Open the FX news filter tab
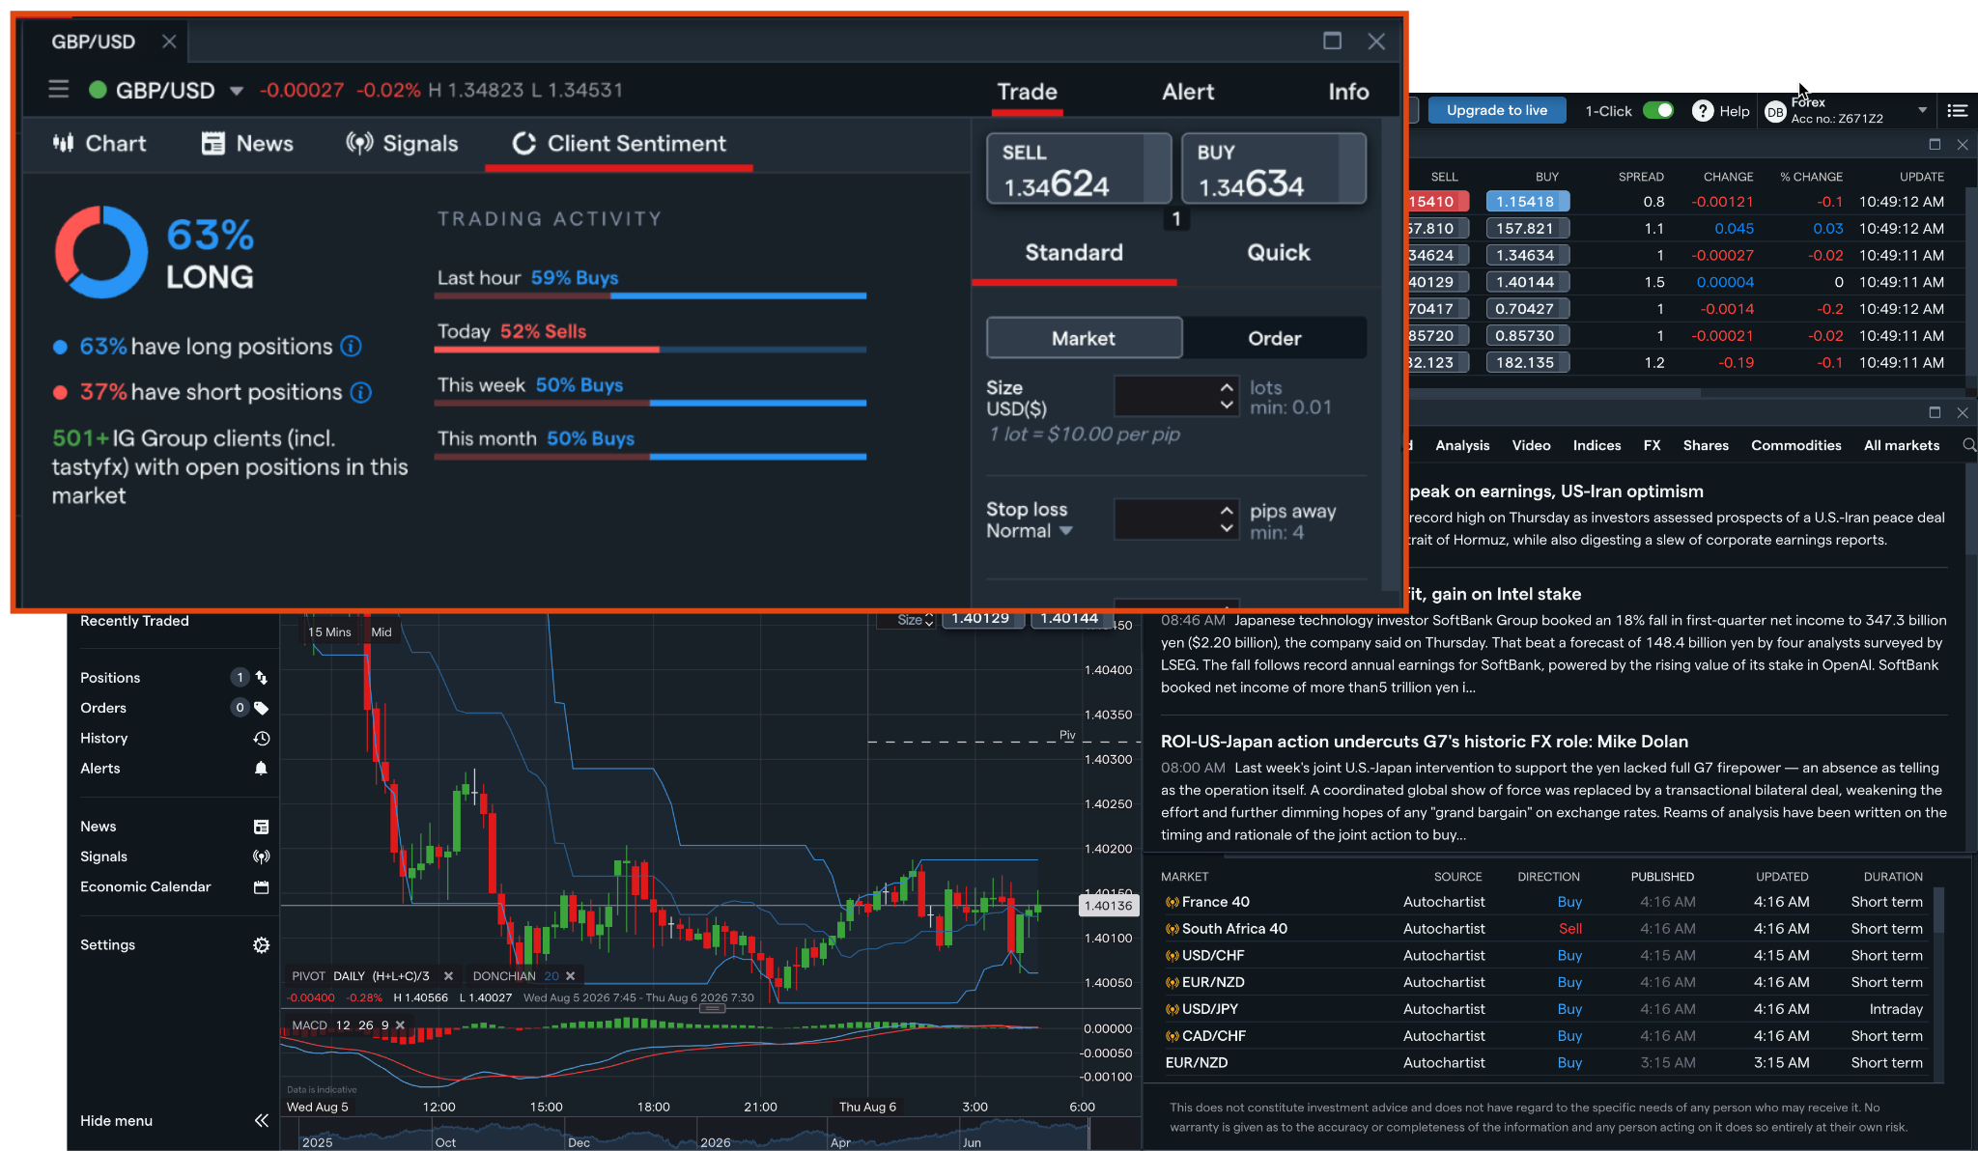 (1652, 445)
